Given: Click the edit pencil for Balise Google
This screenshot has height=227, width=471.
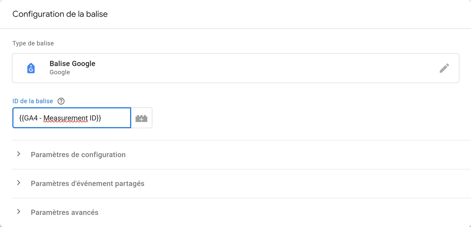Looking at the screenshot, I should 445,68.
